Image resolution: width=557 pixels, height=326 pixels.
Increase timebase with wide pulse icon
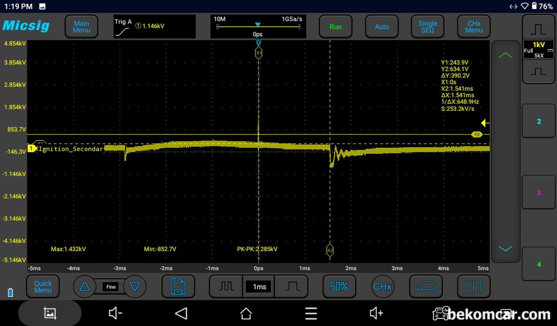pos(292,287)
